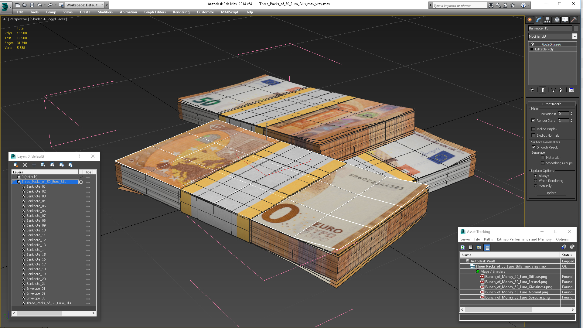Enable Separate by Smoothing Groups checkbox
The height and width of the screenshot is (328, 583).
tap(543, 163)
